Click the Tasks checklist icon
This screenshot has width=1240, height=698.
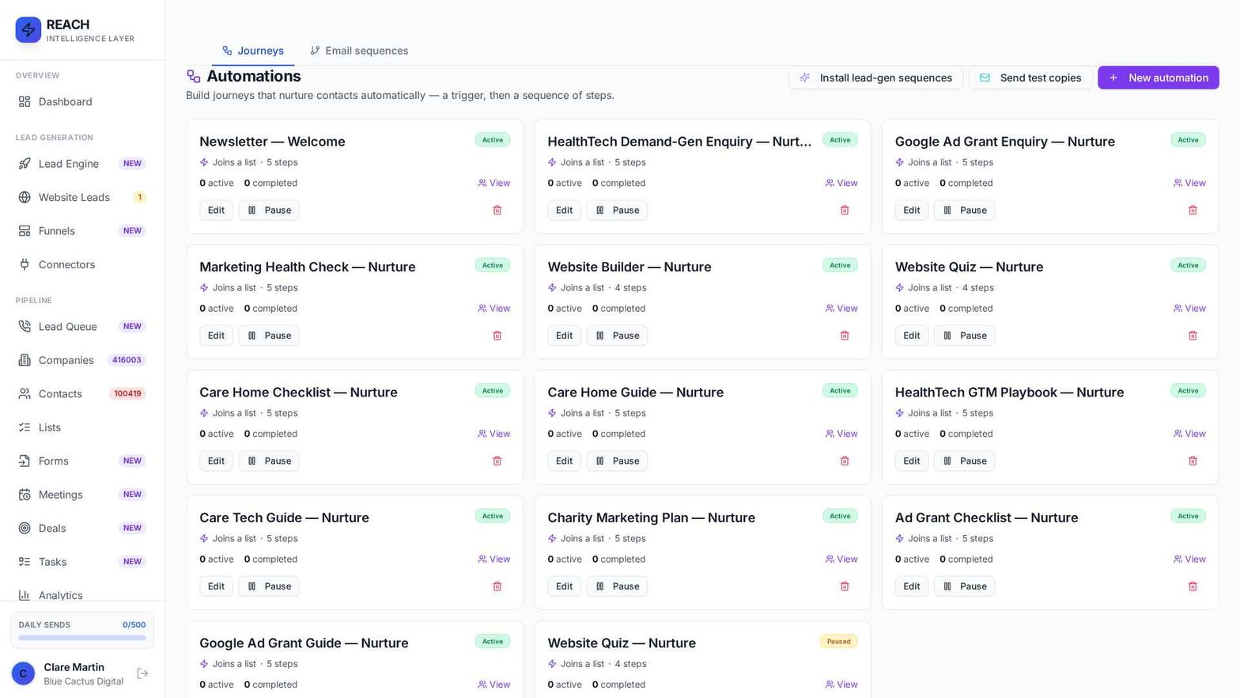click(x=25, y=562)
